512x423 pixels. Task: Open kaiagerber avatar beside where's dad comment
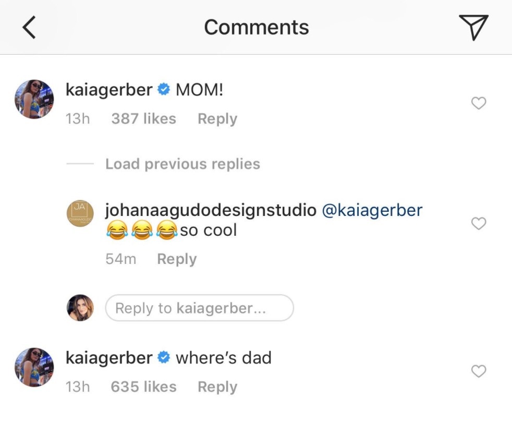[34, 368]
